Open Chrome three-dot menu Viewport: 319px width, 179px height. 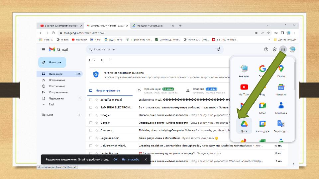295,33
